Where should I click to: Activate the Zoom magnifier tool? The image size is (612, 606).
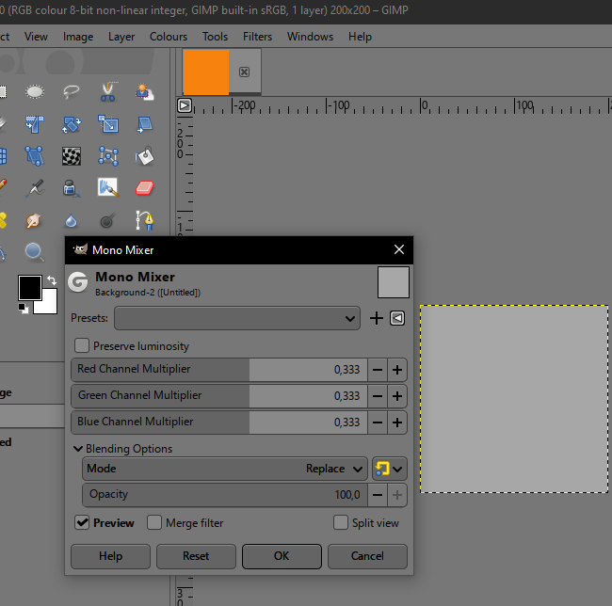pos(34,251)
